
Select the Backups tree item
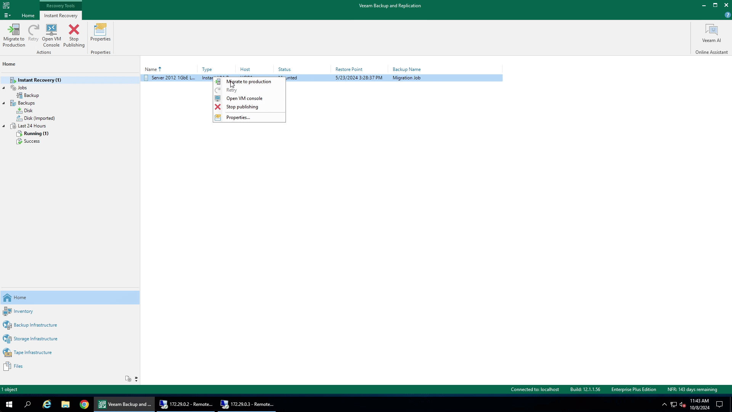click(x=26, y=103)
